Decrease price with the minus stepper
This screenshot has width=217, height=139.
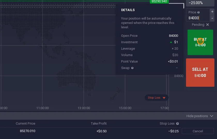(212, 18)
